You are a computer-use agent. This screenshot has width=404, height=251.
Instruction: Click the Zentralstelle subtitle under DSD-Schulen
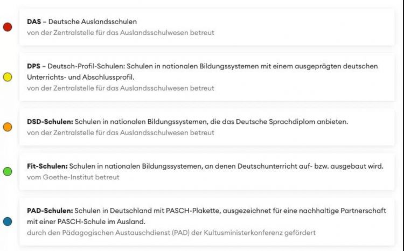tap(120, 133)
